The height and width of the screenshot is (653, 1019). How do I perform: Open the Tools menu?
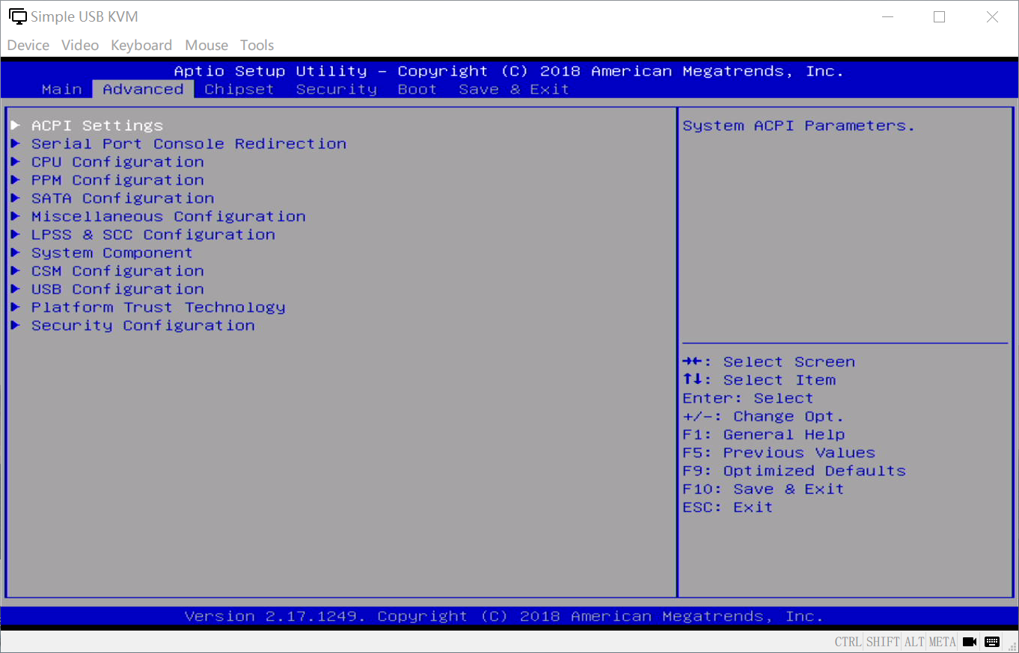(257, 45)
